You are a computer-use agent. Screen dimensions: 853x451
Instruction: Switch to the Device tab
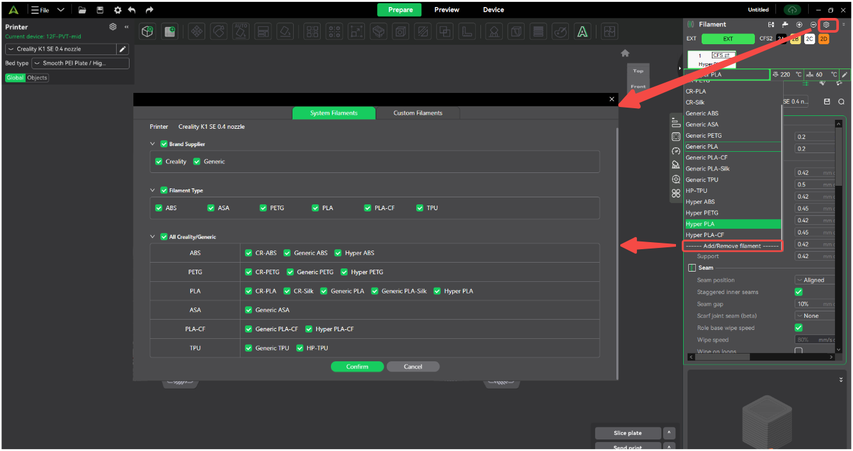coord(493,10)
